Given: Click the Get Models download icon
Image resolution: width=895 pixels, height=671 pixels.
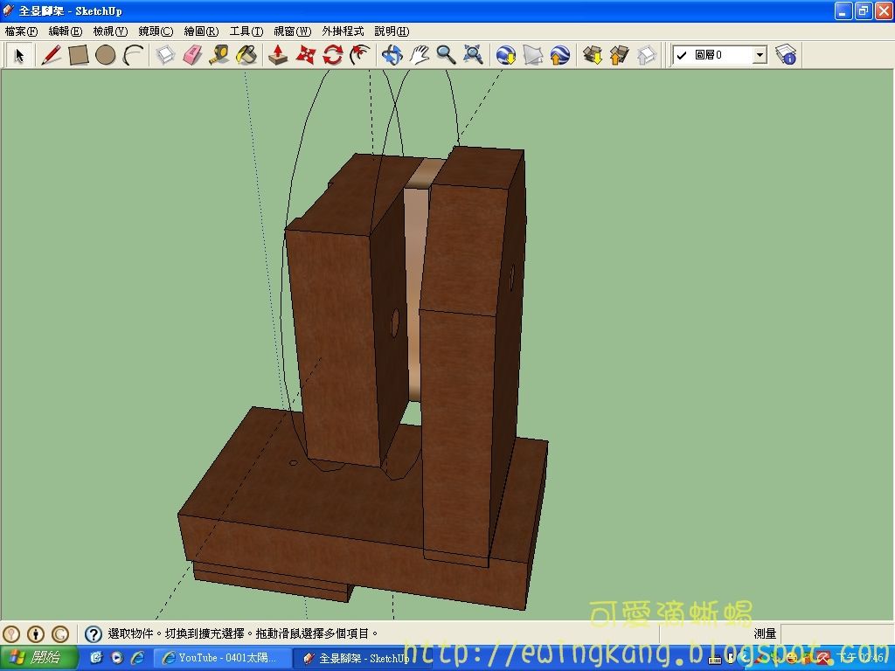Looking at the screenshot, I should (593, 55).
